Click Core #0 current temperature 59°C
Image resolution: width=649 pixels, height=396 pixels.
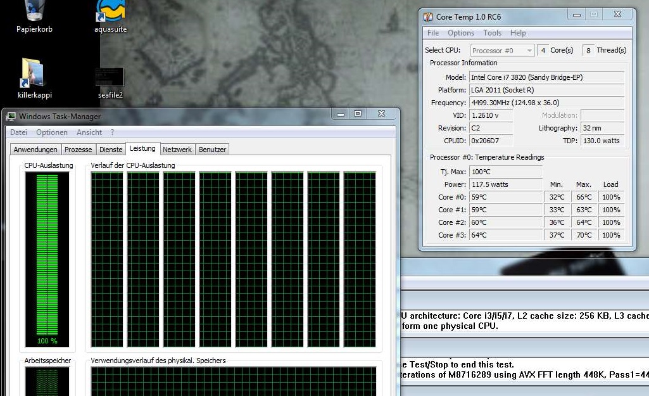[506, 197]
